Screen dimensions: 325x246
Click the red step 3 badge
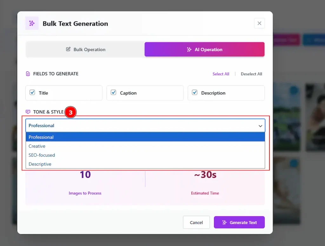pos(70,113)
